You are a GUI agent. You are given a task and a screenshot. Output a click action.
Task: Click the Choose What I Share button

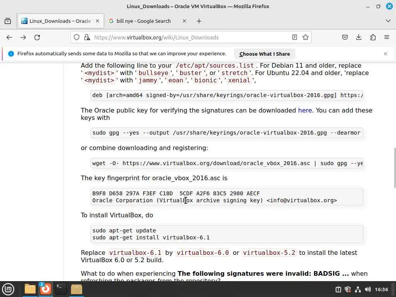(x=265, y=54)
